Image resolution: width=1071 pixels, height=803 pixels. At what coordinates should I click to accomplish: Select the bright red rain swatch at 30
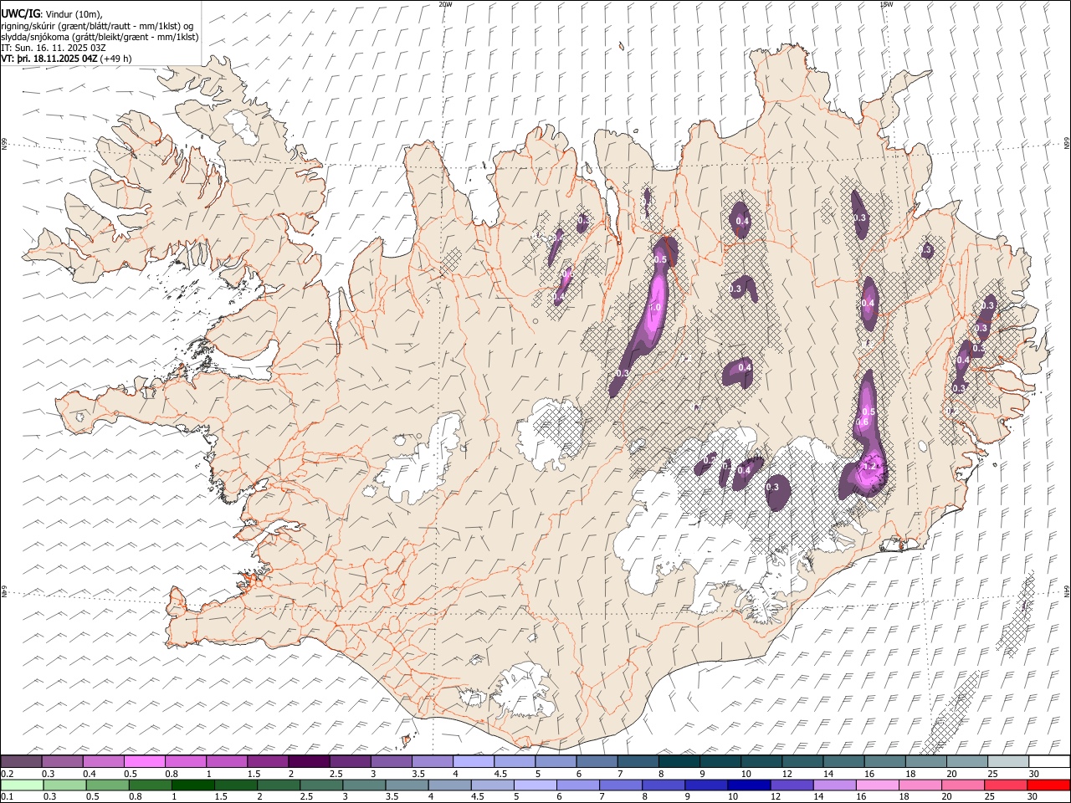(x=1048, y=785)
